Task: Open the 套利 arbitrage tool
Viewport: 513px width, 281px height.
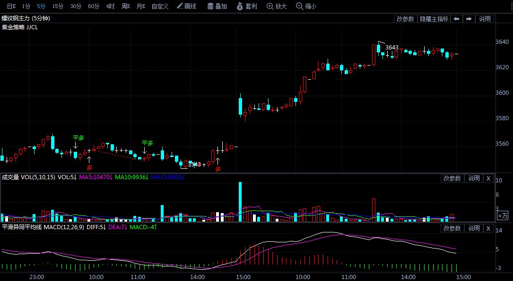Action: pos(246,6)
